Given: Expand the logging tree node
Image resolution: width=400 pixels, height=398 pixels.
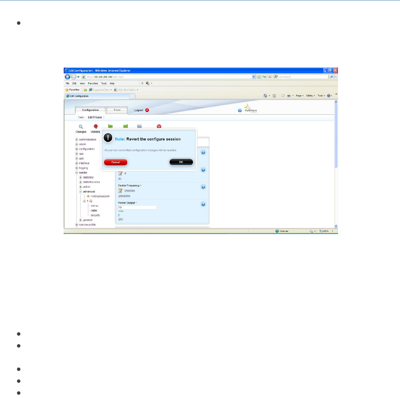Looking at the screenshot, I should (x=76, y=168).
